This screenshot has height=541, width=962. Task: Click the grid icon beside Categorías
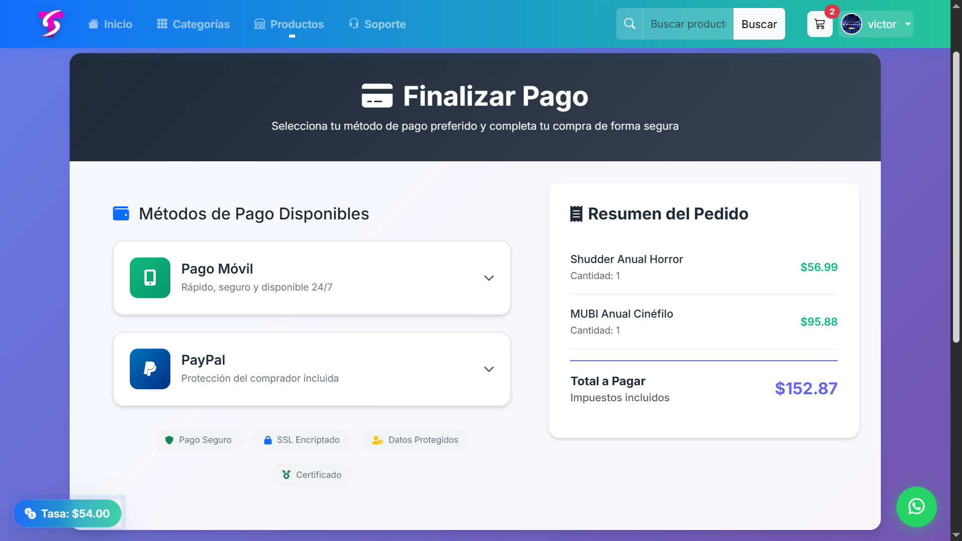(162, 24)
